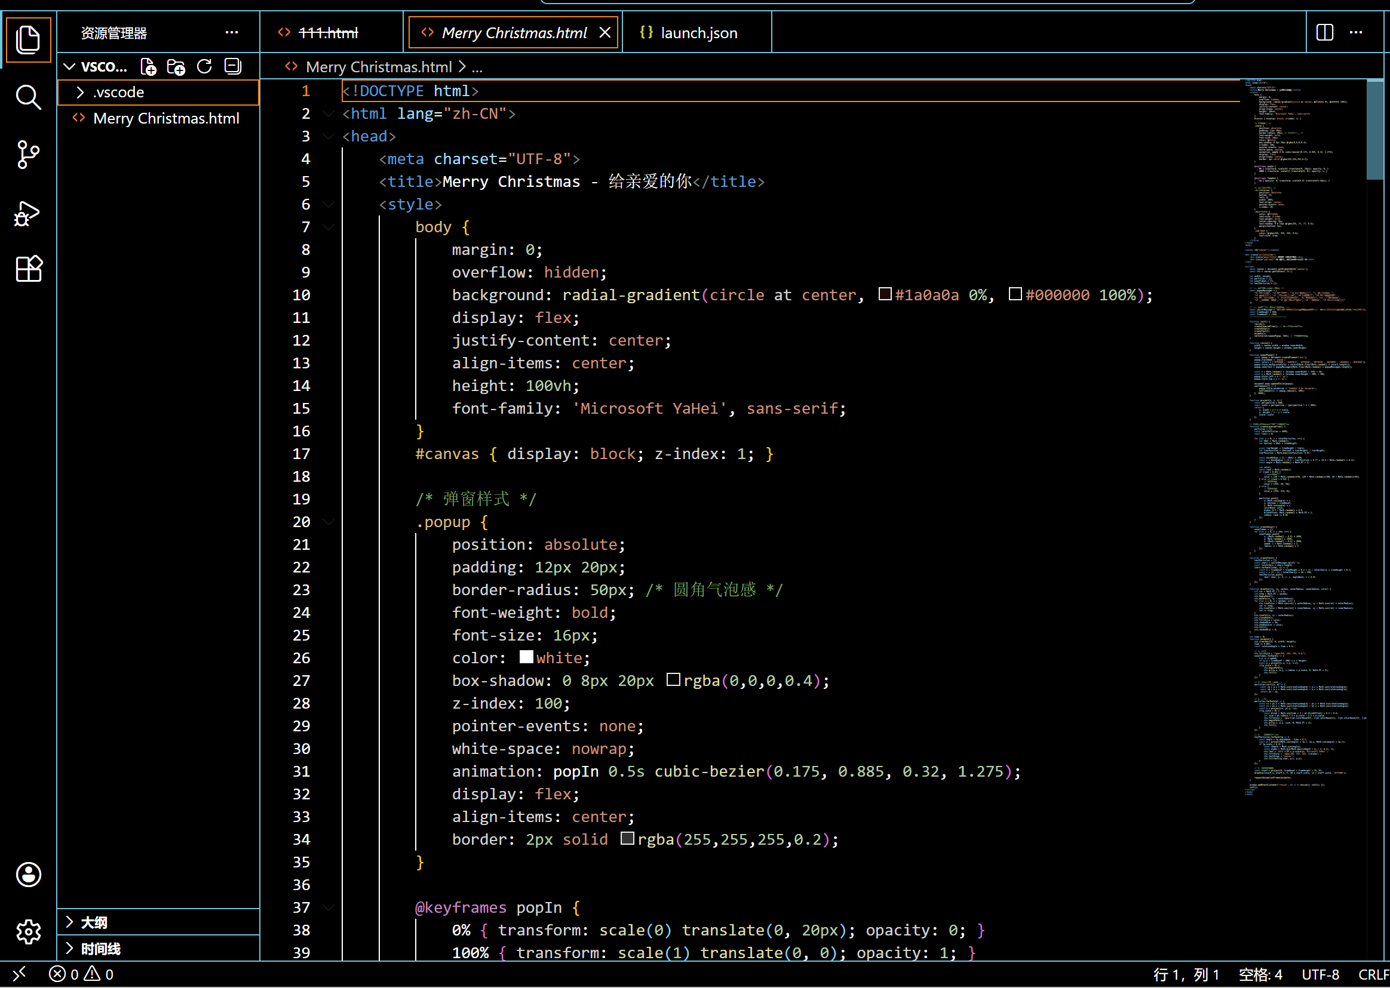
Task: Click the New File icon in explorer
Action: [148, 66]
